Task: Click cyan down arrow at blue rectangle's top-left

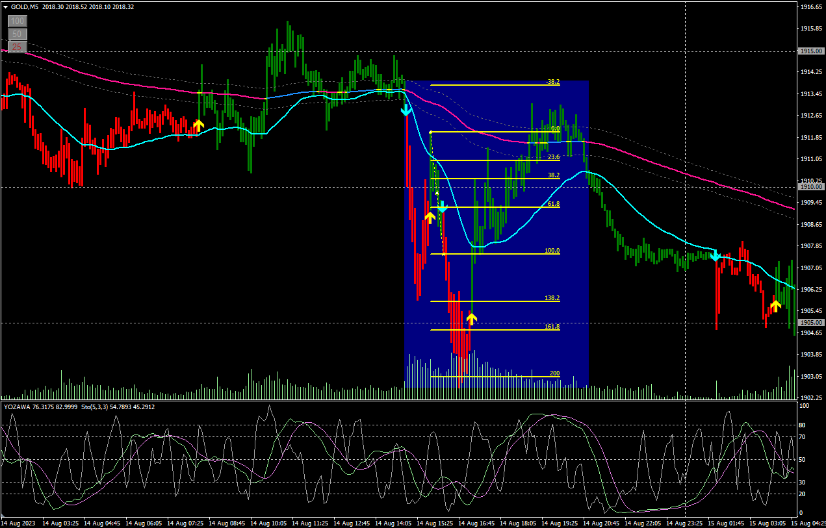Action: pyautogui.click(x=406, y=109)
